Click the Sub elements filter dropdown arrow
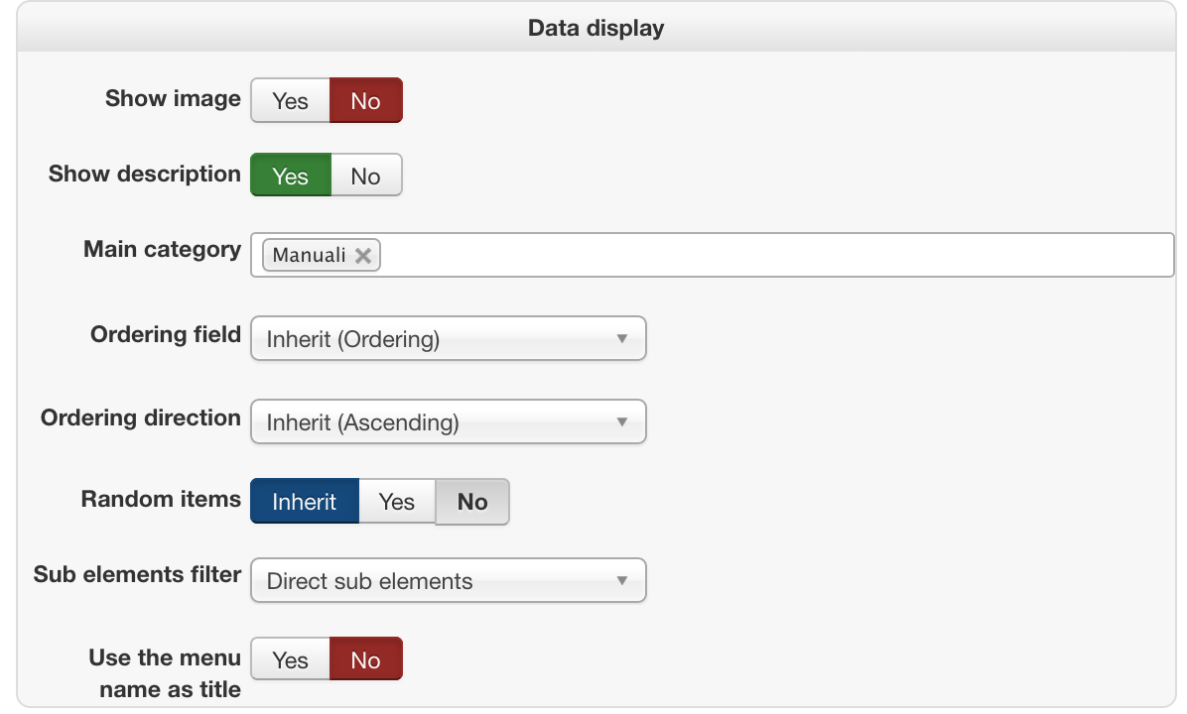Viewport: 1187px width, 714px height. click(622, 581)
